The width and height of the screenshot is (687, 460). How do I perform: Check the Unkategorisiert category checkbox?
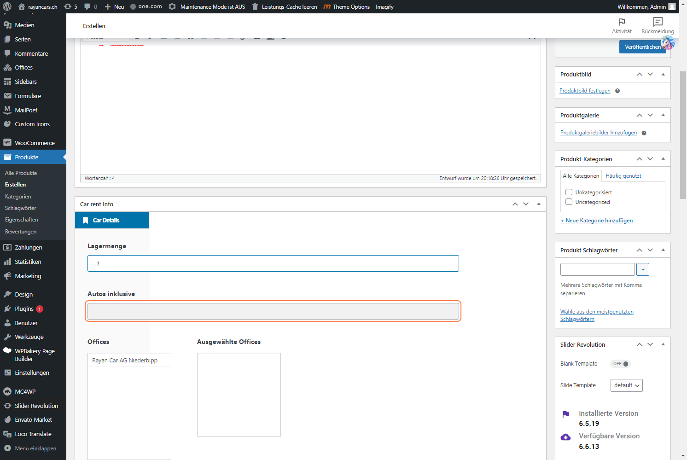point(569,192)
